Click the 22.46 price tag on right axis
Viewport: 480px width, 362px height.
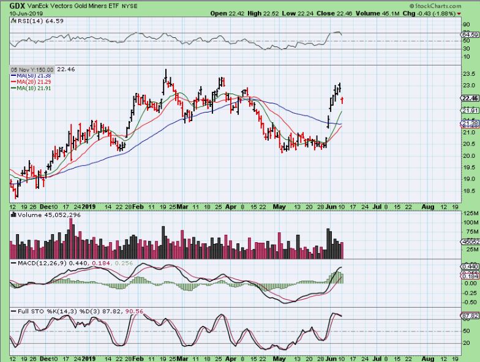click(470, 98)
